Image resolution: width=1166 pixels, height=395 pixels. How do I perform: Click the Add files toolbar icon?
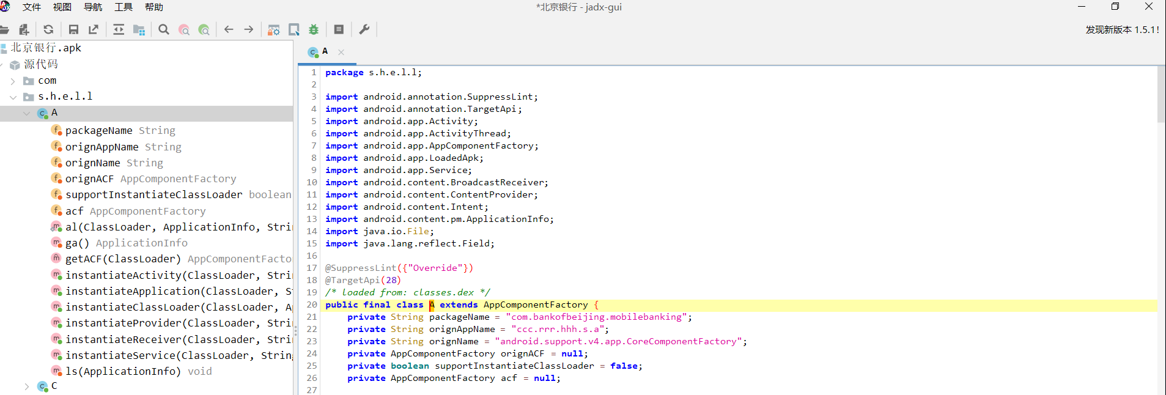24,29
